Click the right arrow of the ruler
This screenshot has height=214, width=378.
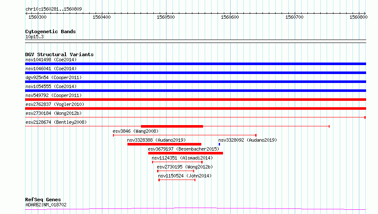(365, 13)
